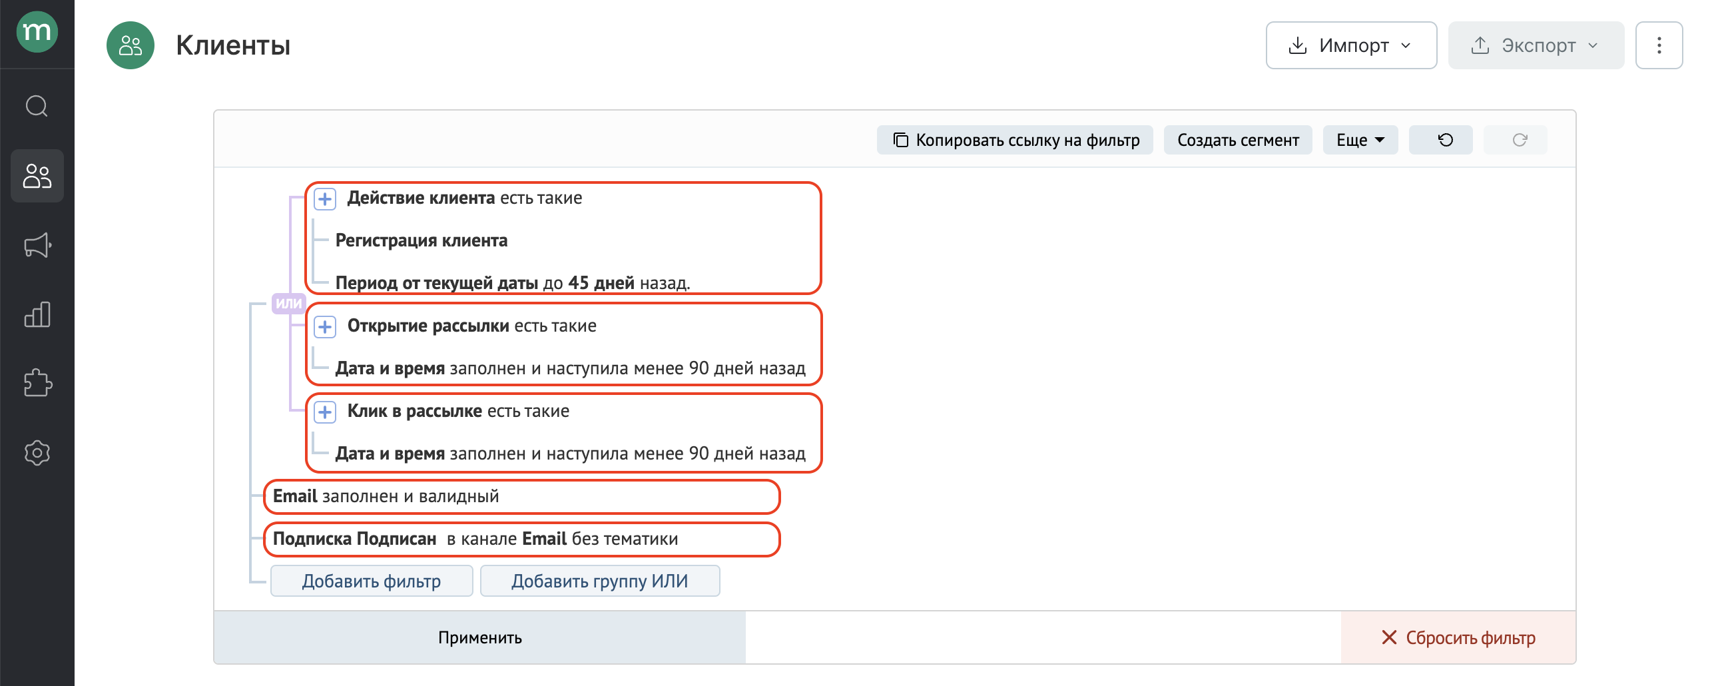Viewport: 1714px width, 686px height.
Task: Expand the Клик в рассылке filter
Action: [325, 412]
